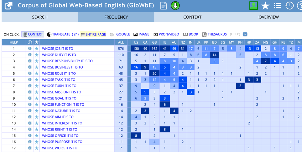Screen dimensions: 302x152
Task: Click the Corpus of Global Web-Based English title
Action: 86,5
